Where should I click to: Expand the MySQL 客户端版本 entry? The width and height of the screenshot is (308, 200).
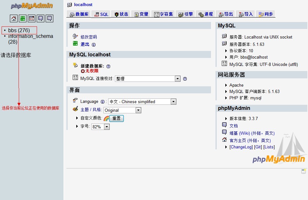pos(226,92)
